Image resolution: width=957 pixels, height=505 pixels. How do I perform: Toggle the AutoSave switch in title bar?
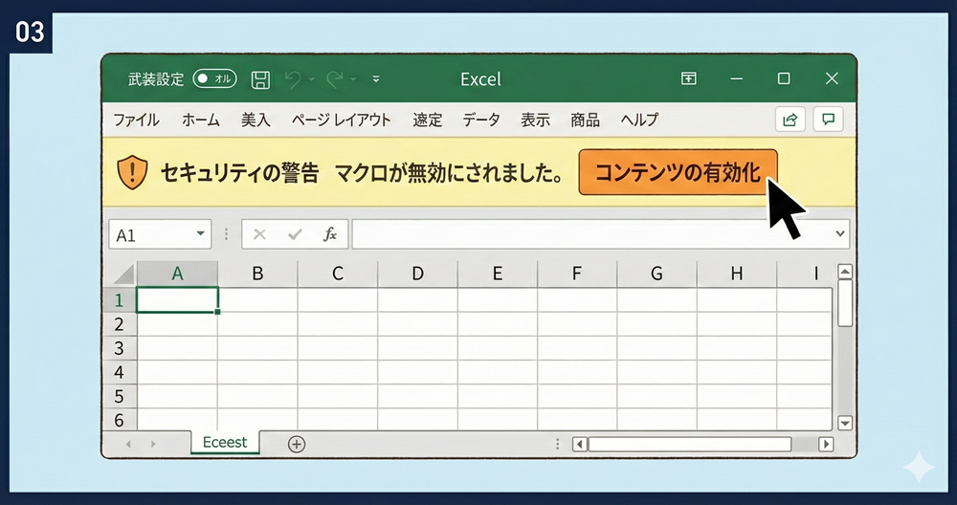pyautogui.click(x=214, y=79)
